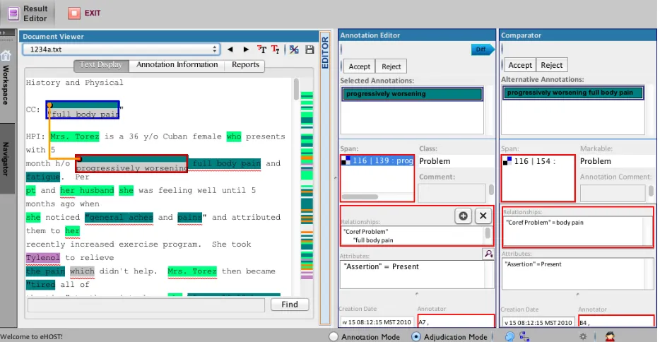
Task: Select 'full body pain' relationship child
Action: click(373, 240)
